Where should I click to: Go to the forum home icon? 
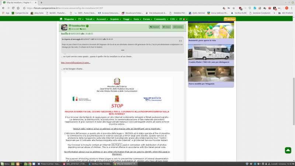tap(61, 19)
